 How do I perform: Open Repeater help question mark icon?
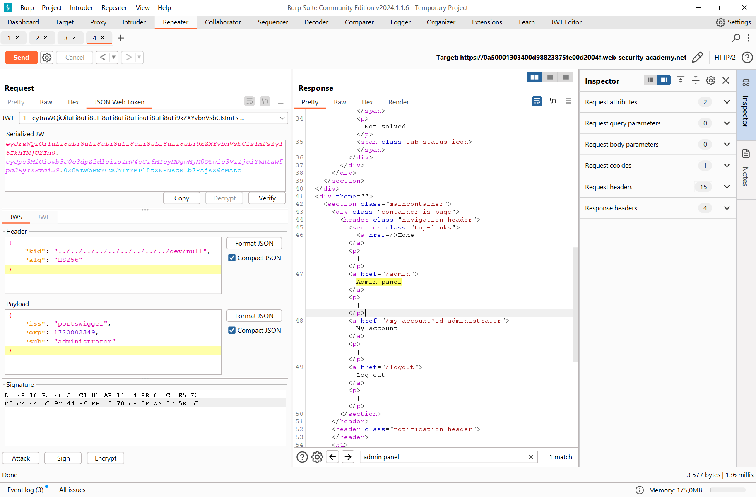(x=747, y=58)
